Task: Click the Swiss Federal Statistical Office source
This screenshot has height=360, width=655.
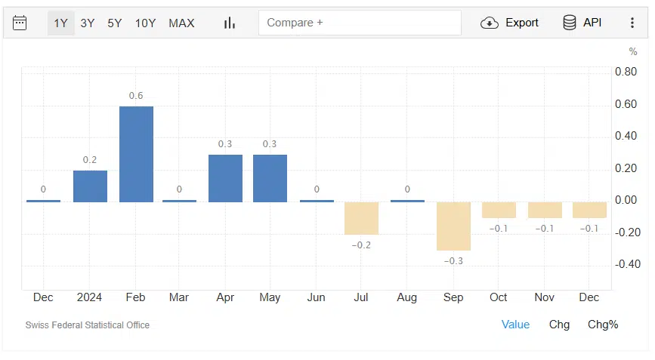Action: tap(88, 325)
